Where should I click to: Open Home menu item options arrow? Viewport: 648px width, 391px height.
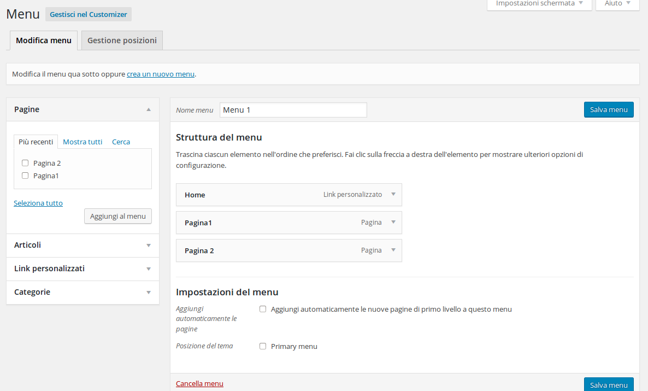tap(393, 194)
